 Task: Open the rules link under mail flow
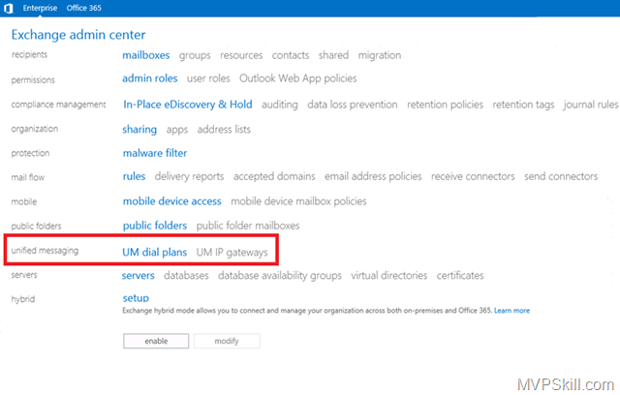134,176
